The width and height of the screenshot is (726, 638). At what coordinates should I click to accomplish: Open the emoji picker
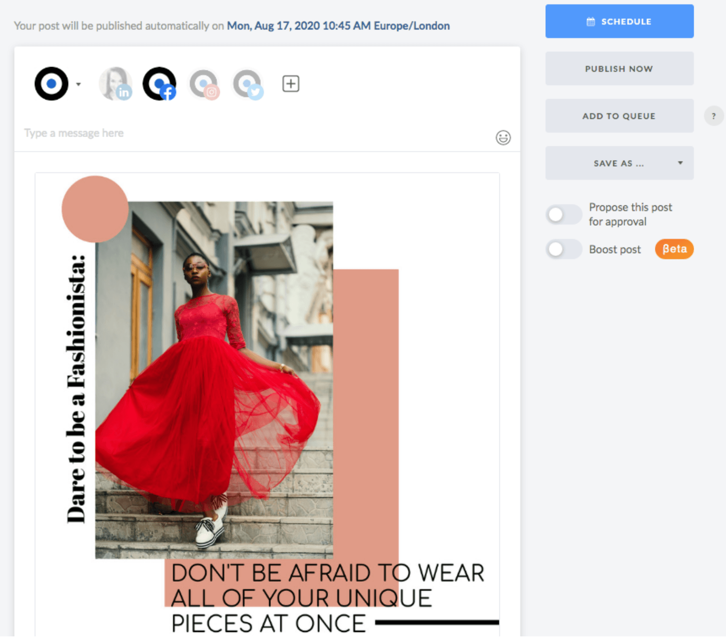(503, 138)
